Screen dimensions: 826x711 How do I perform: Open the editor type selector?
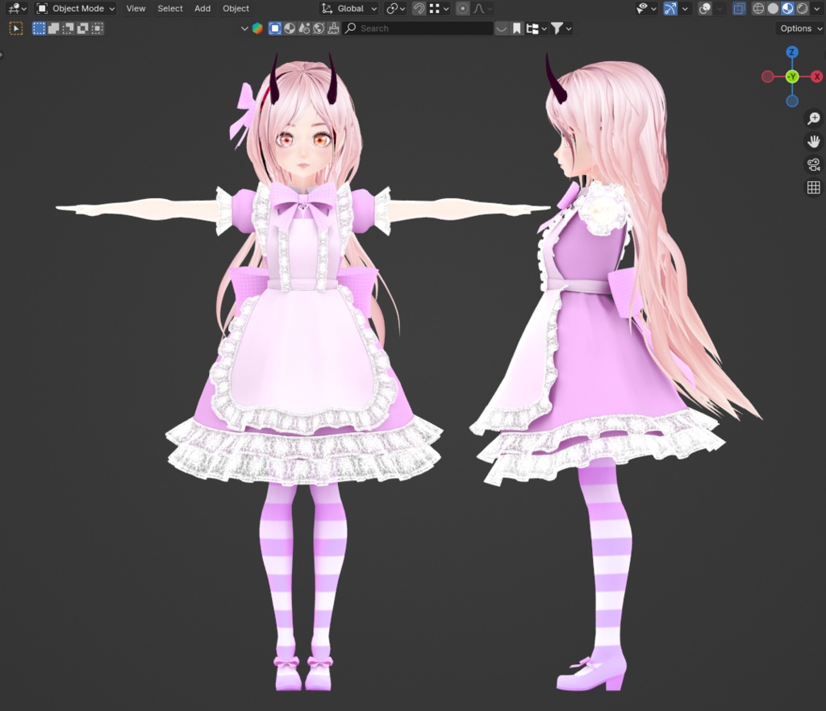[x=17, y=8]
